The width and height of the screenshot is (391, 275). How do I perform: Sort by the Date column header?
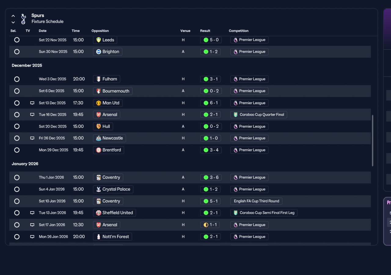(42, 31)
